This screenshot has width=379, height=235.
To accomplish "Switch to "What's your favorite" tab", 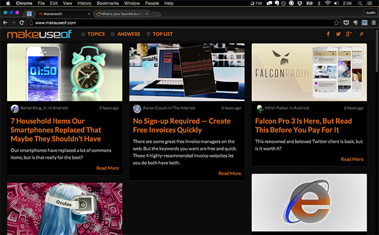I will pos(123,14).
